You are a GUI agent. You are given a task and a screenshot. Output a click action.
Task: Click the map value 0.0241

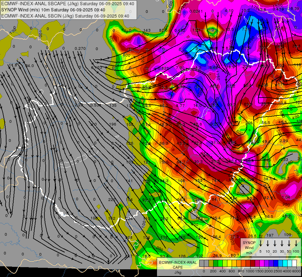pyautogui.click(x=196, y=11)
